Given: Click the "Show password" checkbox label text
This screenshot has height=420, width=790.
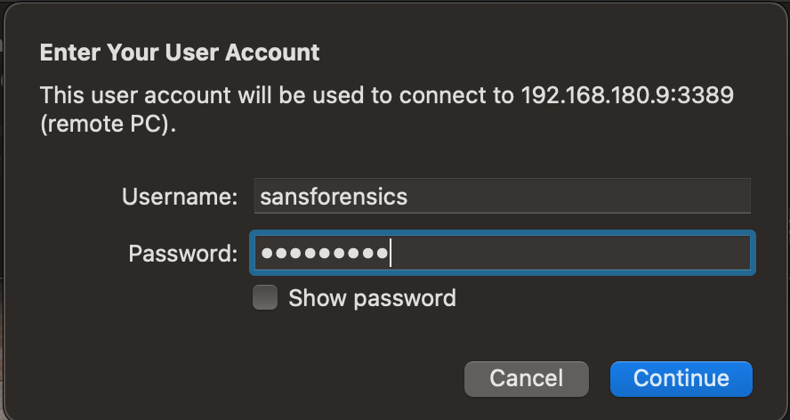Looking at the screenshot, I should [x=372, y=297].
